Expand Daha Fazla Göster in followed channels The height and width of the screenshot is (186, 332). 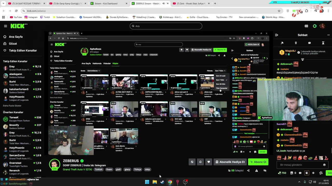[12, 106]
